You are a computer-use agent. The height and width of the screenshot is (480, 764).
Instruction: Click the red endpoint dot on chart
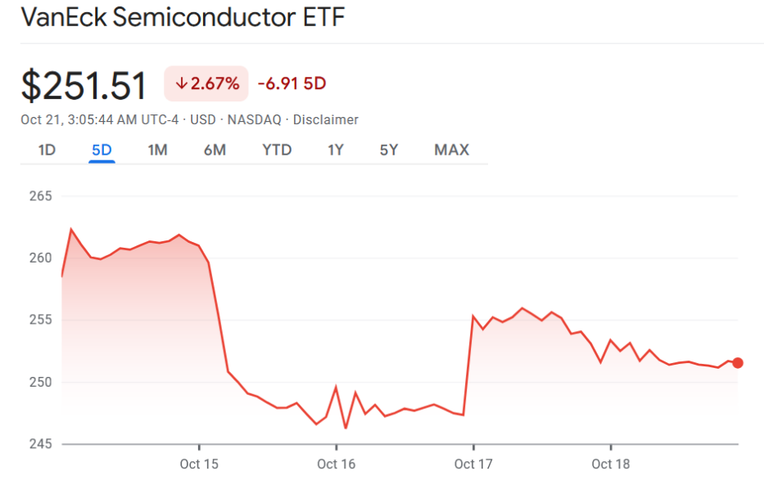pyautogui.click(x=738, y=363)
